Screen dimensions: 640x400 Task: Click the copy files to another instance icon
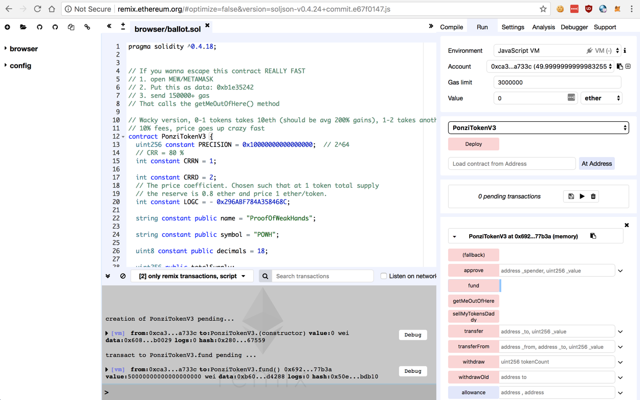(71, 27)
